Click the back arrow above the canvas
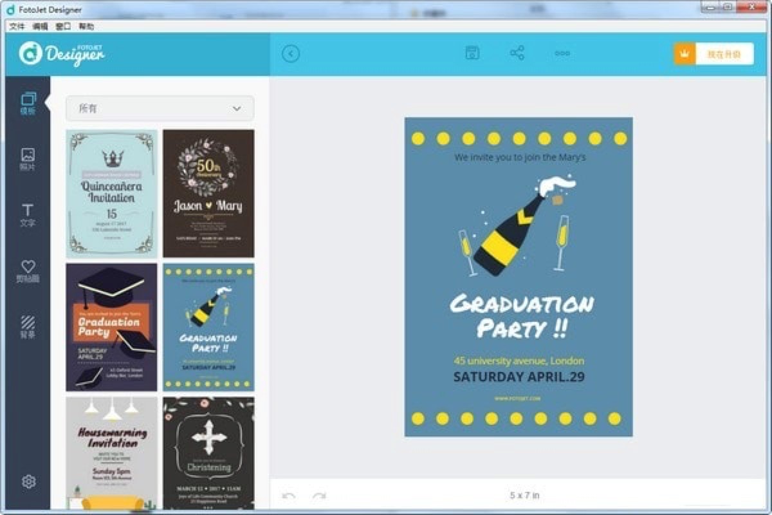Viewport: 772px width, 515px height. pyautogui.click(x=291, y=53)
